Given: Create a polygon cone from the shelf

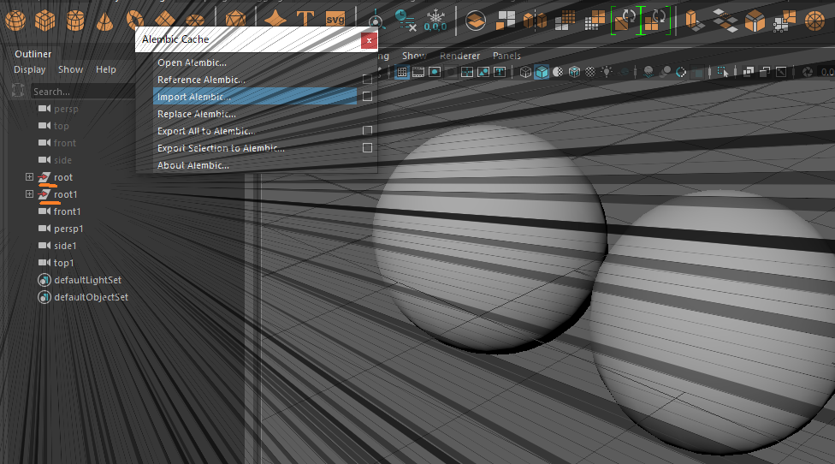Looking at the screenshot, I should point(105,21).
